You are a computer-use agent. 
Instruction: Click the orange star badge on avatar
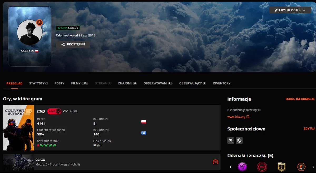[39, 23]
